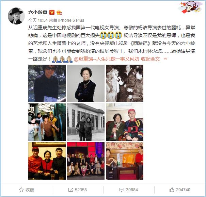This screenshot has height=197, width=206.
Task: Open 六小龄童 profile avatar
Action: click(x=16, y=16)
